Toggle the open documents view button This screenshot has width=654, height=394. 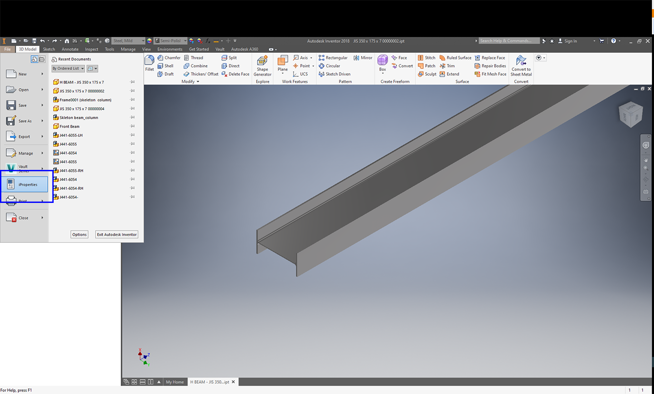[x=42, y=59]
